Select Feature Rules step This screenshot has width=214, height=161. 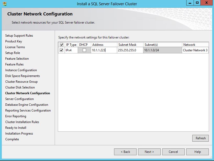14,64
